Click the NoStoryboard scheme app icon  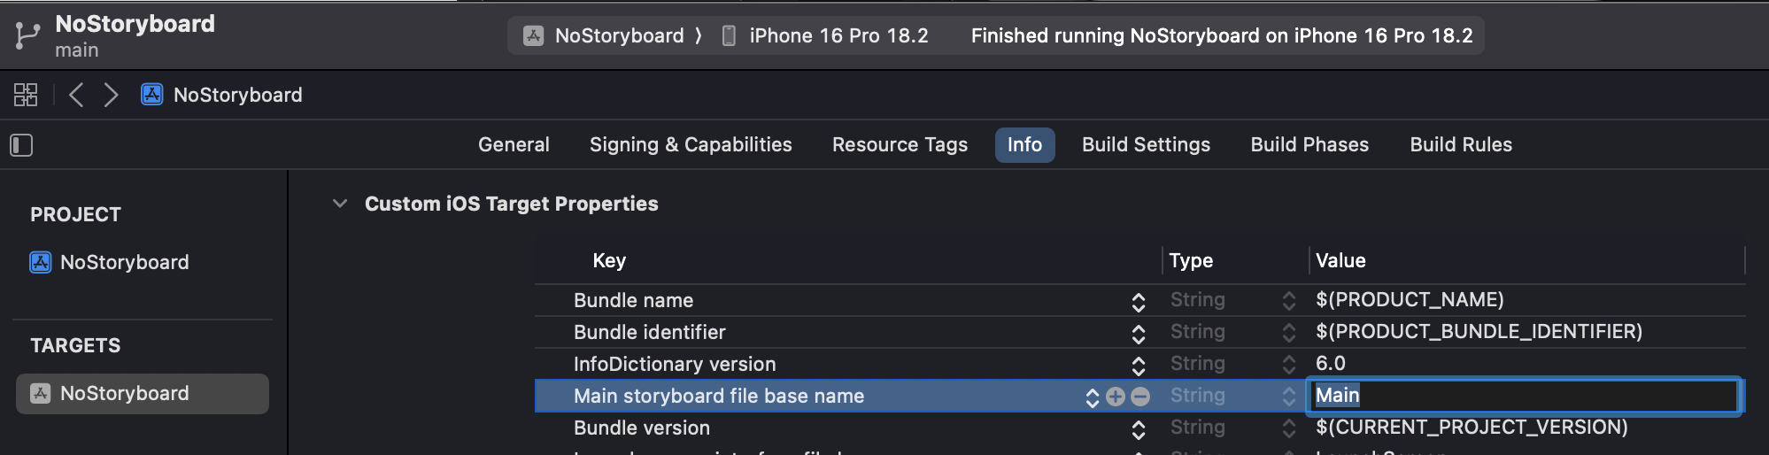(533, 35)
